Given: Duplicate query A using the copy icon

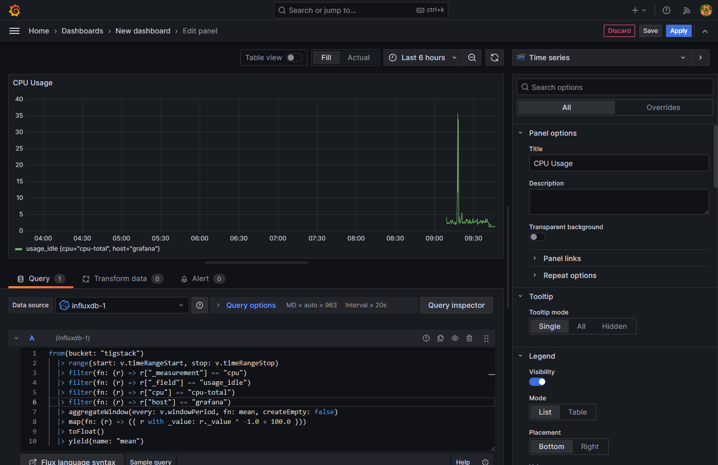Looking at the screenshot, I should coord(440,338).
